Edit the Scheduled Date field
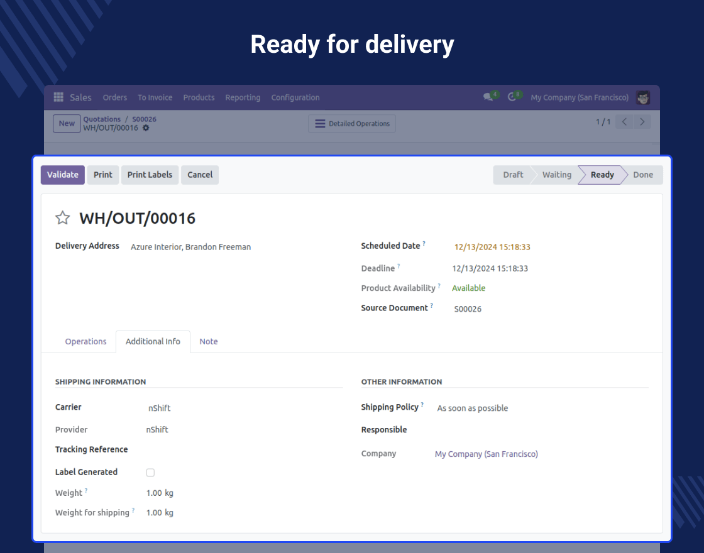 click(x=492, y=247)
